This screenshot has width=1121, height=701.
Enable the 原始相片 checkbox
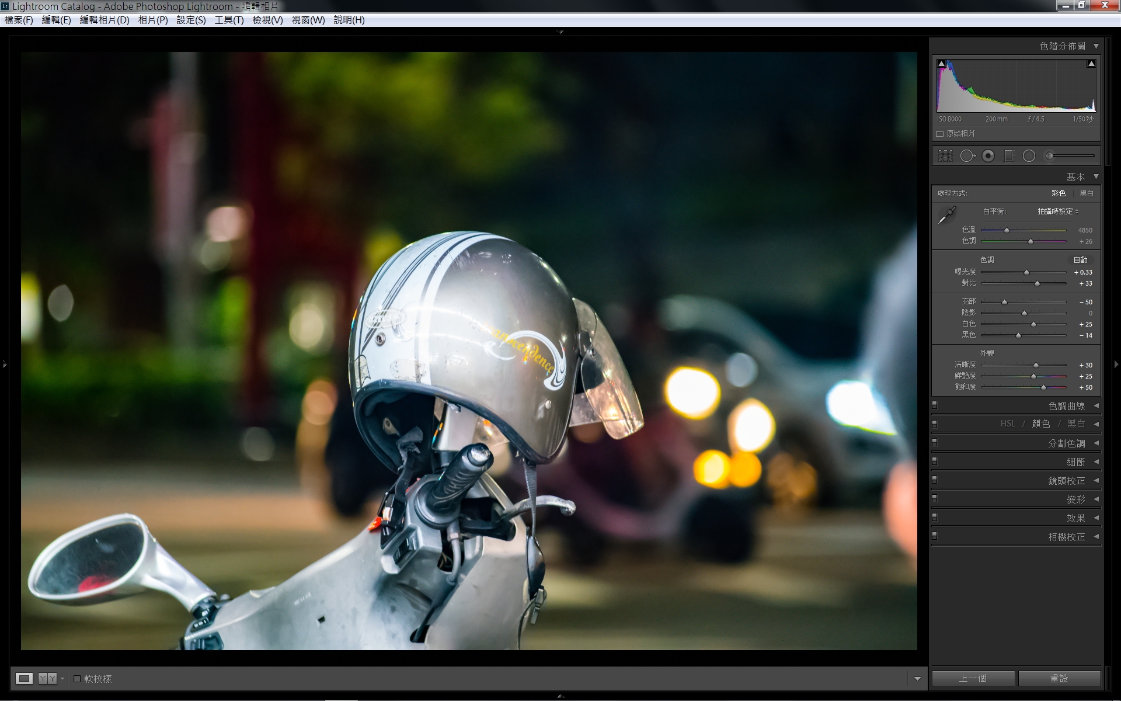tap(940, 134)
